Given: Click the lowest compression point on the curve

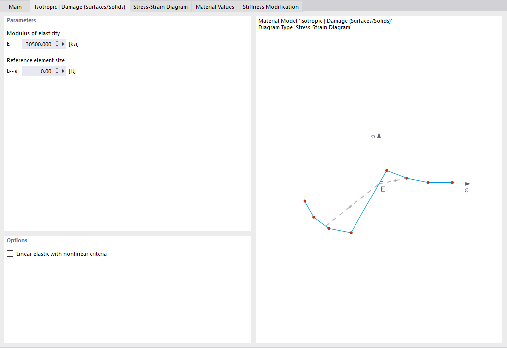Looking at the screenshot, I should 351,233.
